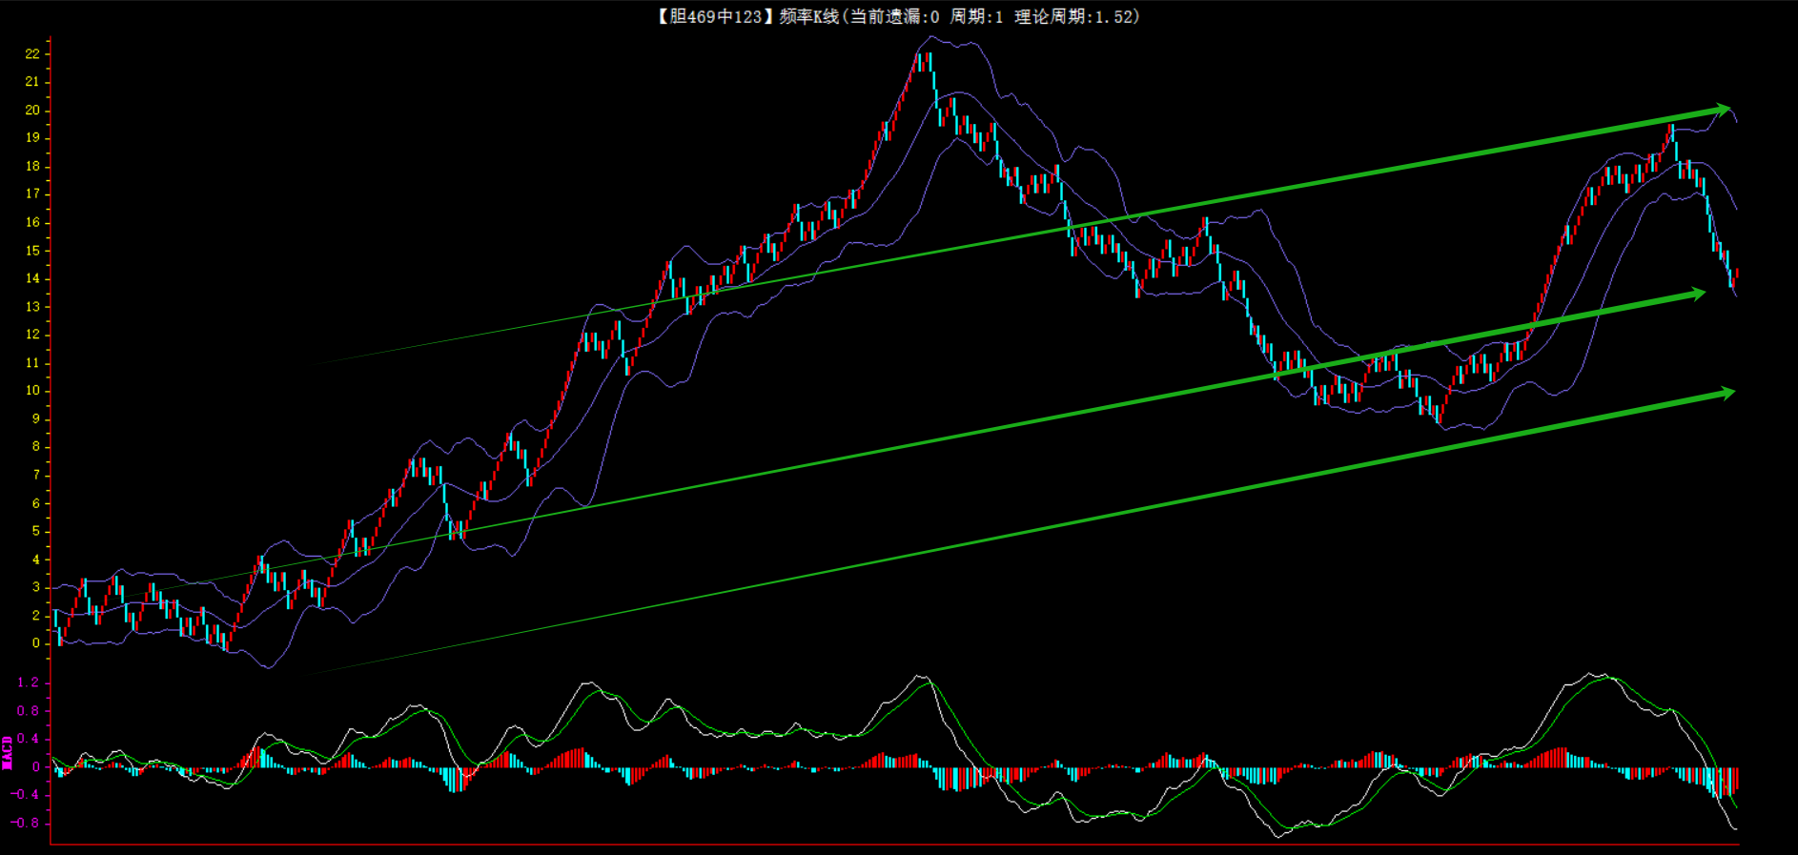This screenshot has width=1798, height=855.
Task: Select the 15 label on the price axis
Action: 32,251
